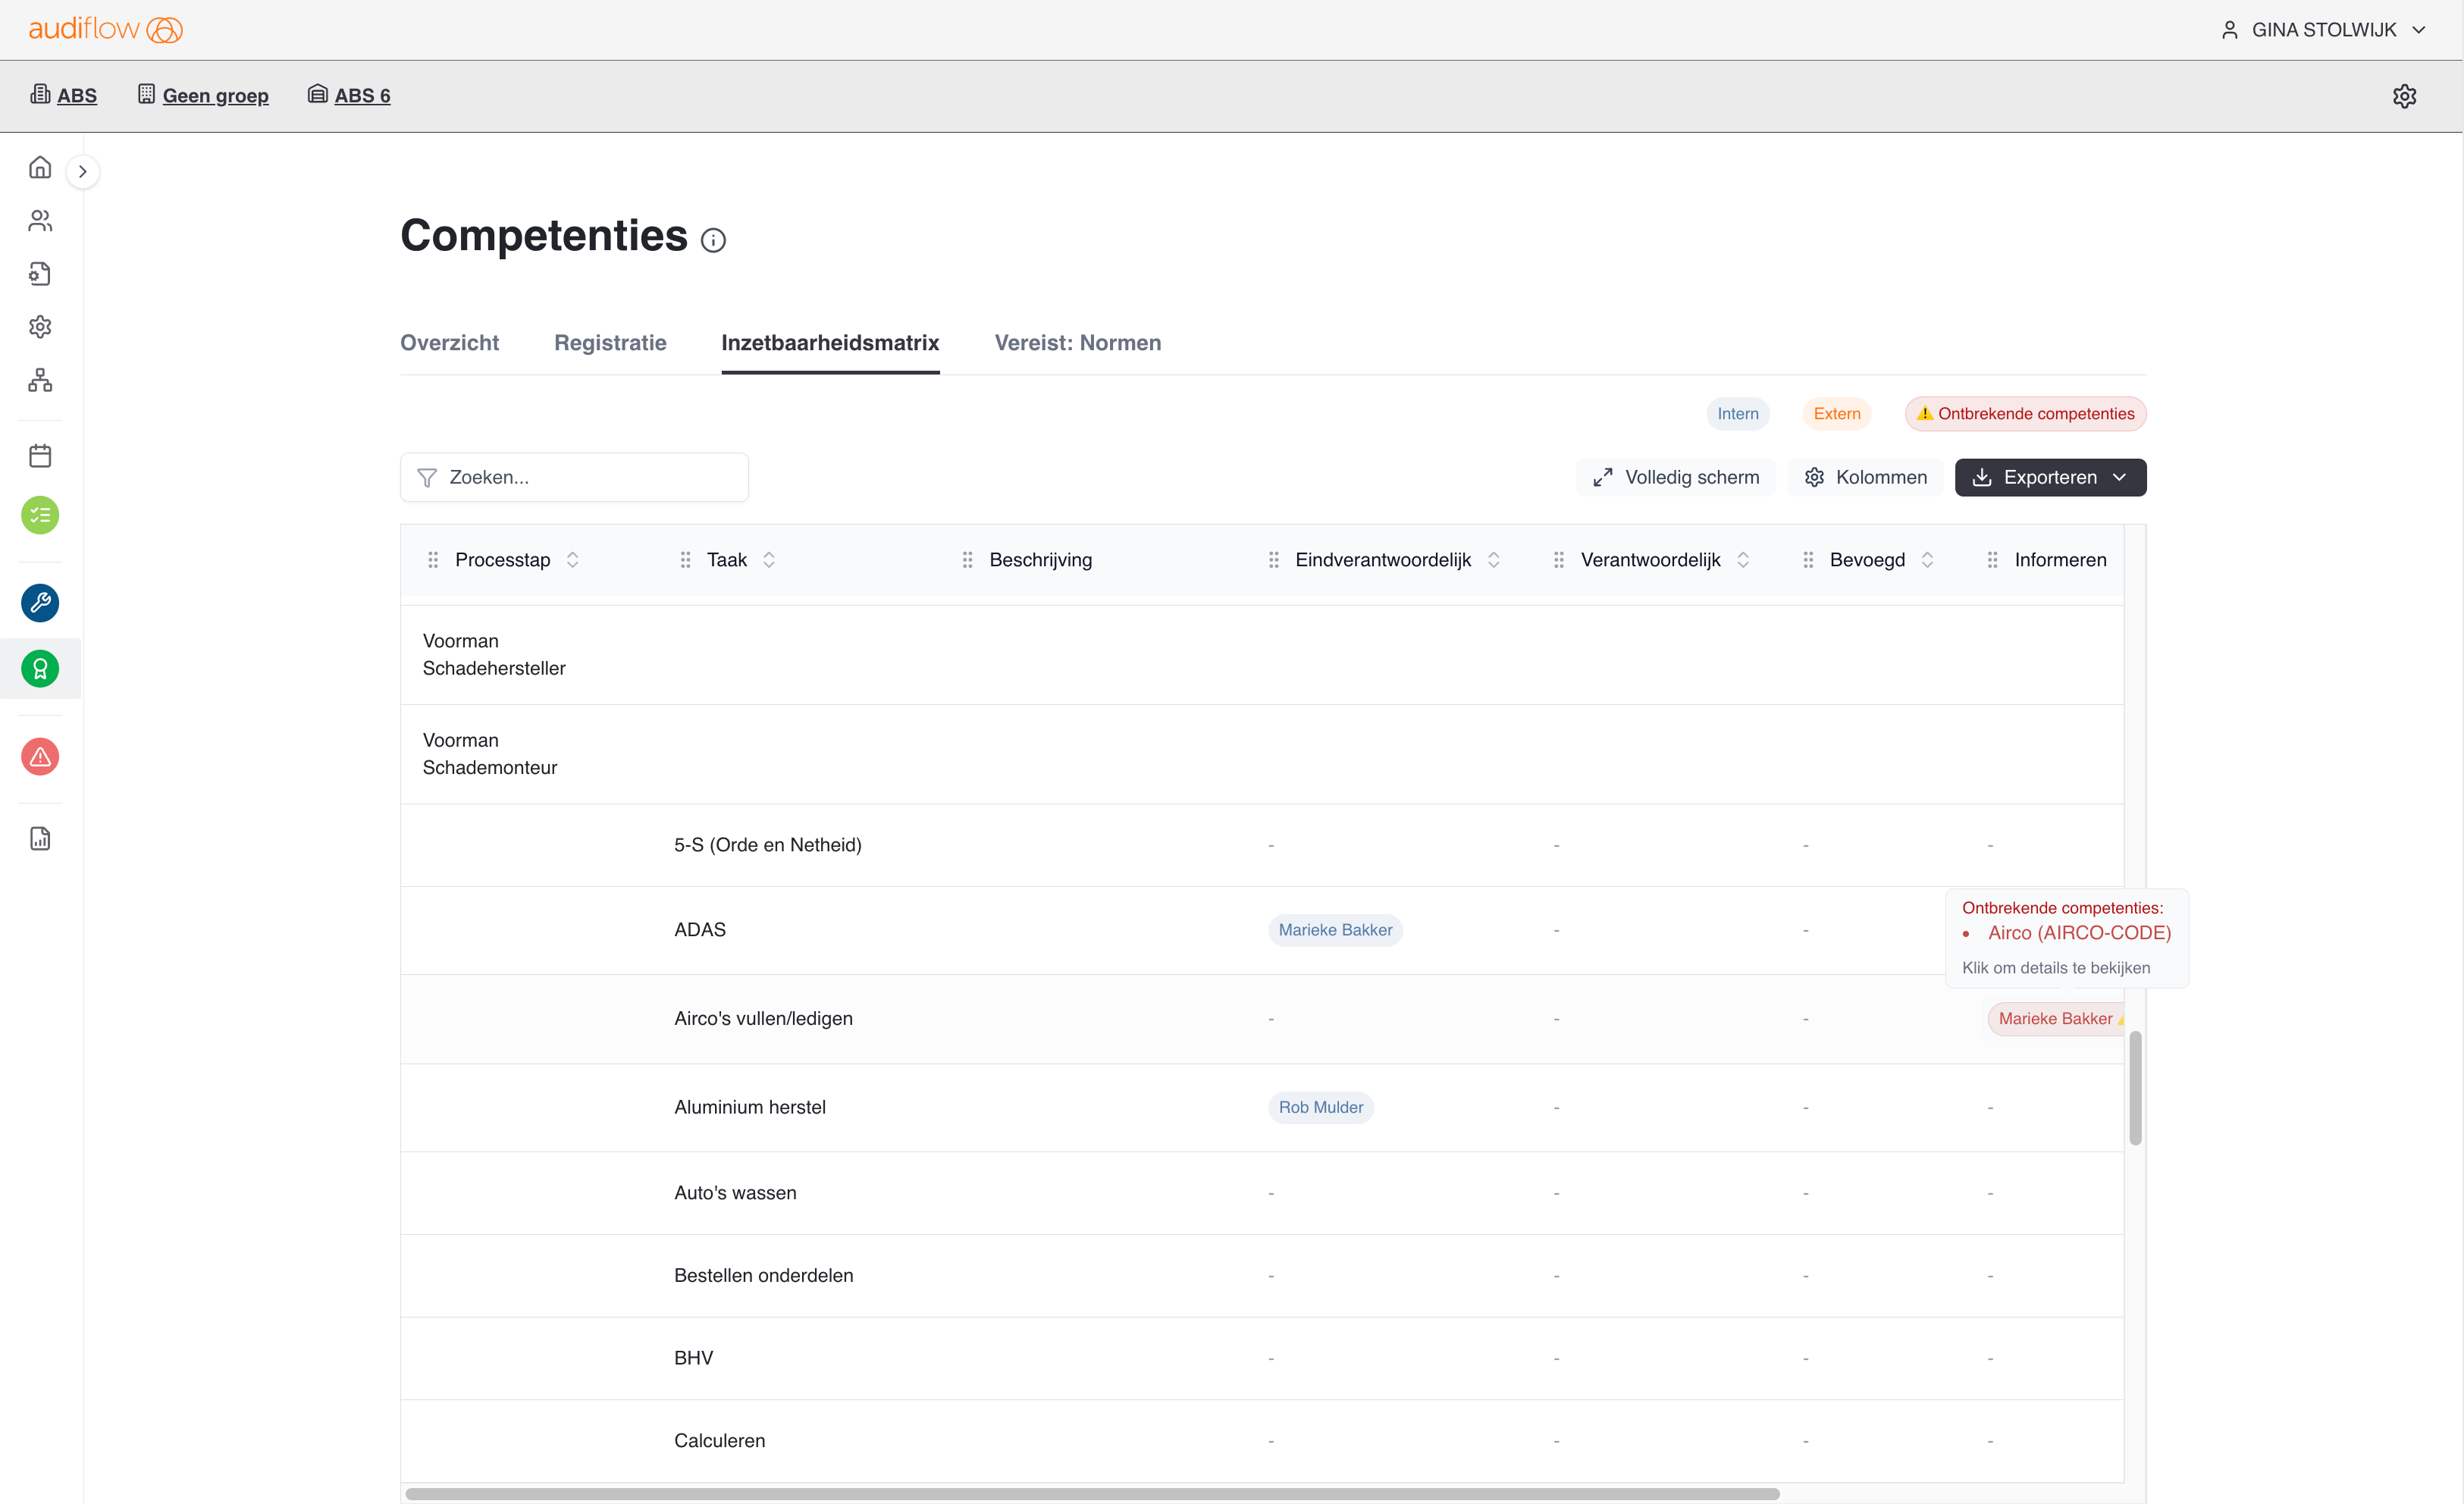Click the filter funnel icon in search
Image resolution: width=2464 pixels, height=1504 pixels.
427,478
